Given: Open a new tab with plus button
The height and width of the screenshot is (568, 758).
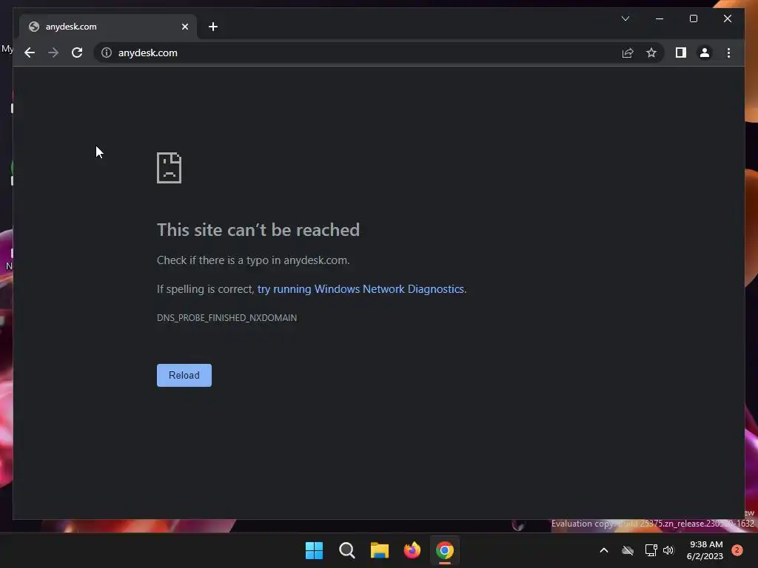Looking at the screenshot, I should [x=213, y=27].
